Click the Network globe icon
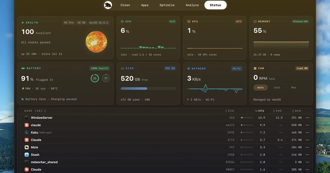Screen dimensions: 330x173 (x=189, y=69)
